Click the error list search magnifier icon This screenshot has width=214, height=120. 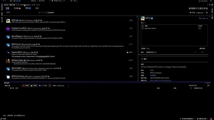pos(208,86)
